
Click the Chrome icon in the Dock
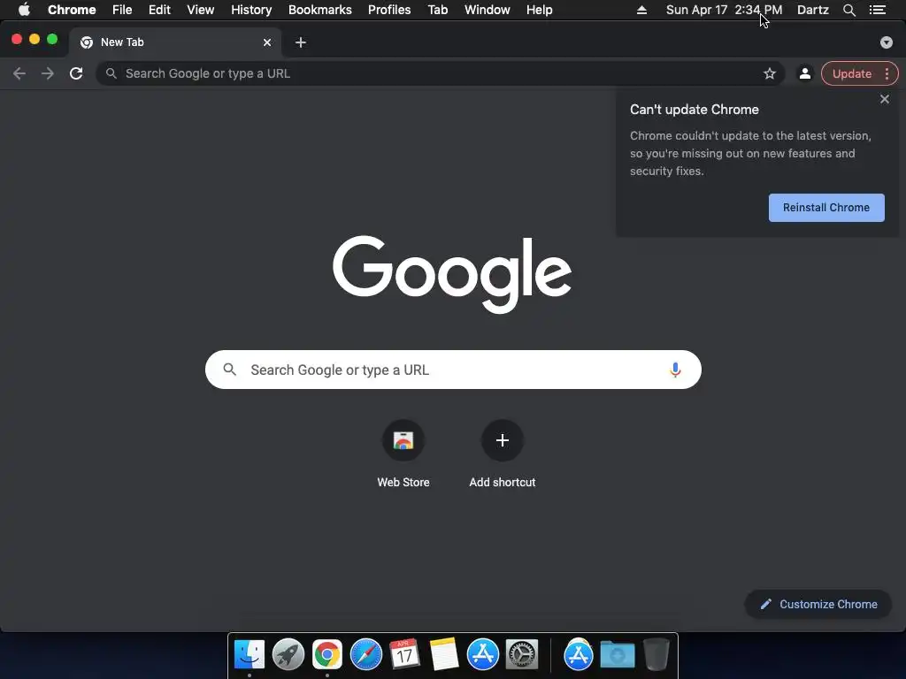[327, 654]
